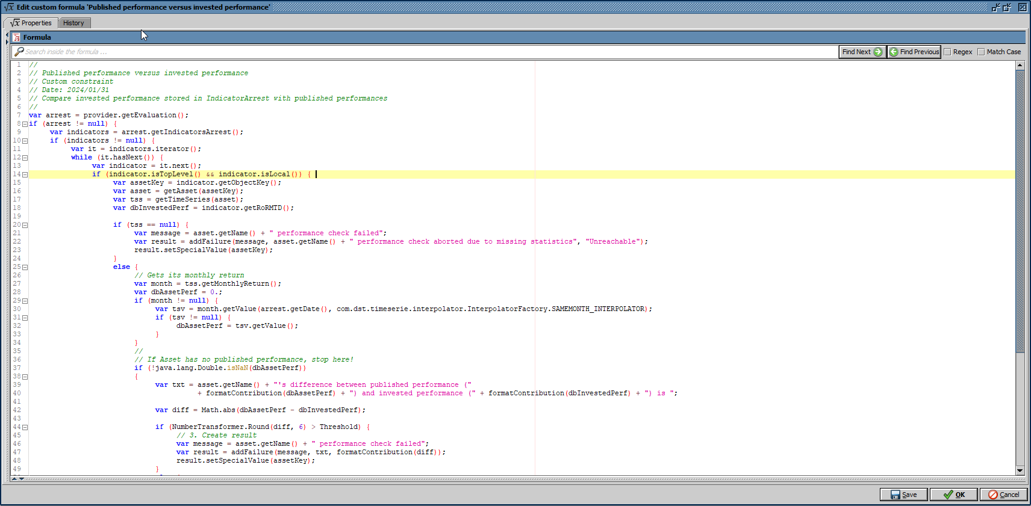Collapse the else block fold at line 25
The height and width of the screenshot is (506, 1031).
(25, 267)
